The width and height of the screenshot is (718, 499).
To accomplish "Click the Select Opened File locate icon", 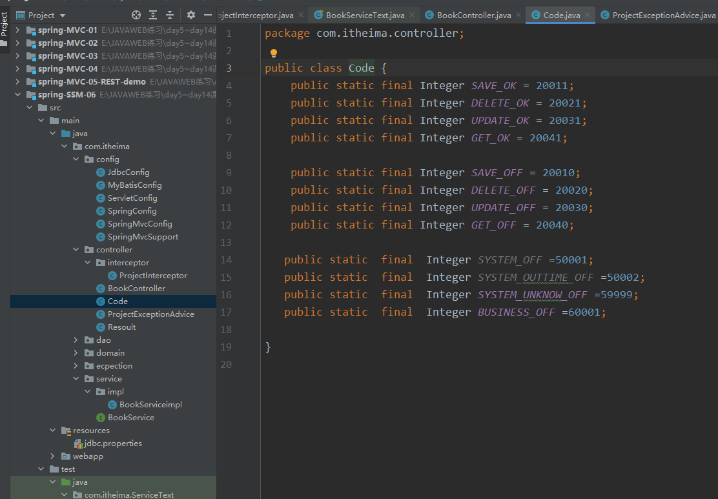I will click(136, 15).
